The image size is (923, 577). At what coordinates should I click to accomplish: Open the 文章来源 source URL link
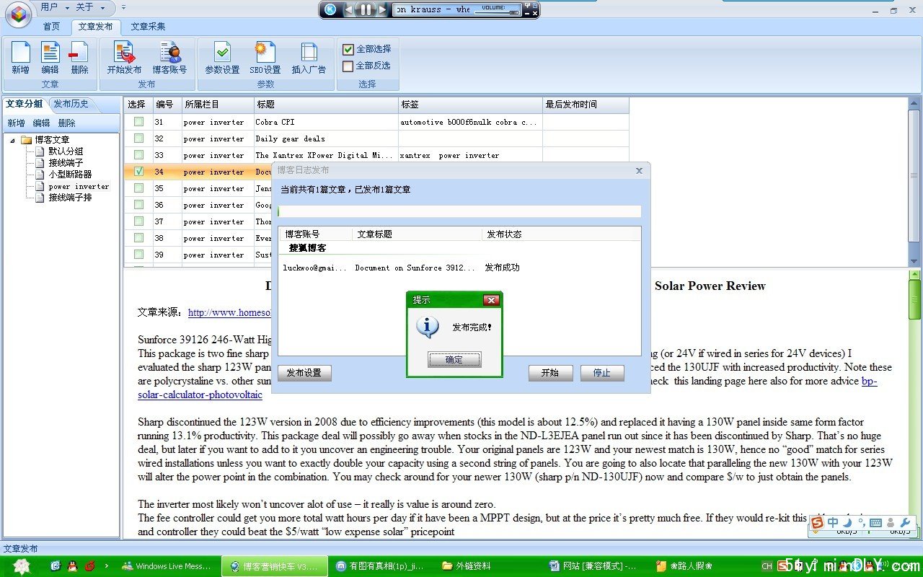[229, 313]
